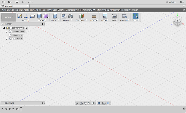The image size is (186, 113).
Task: Open the File menu icon
Action: (x=10, y=2)
